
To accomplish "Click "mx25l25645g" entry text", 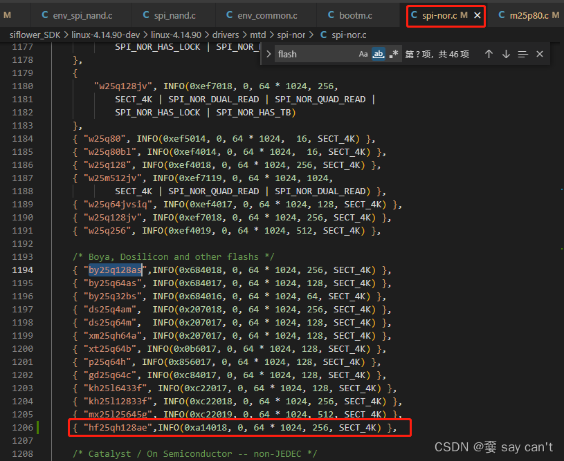I will 118,414.
